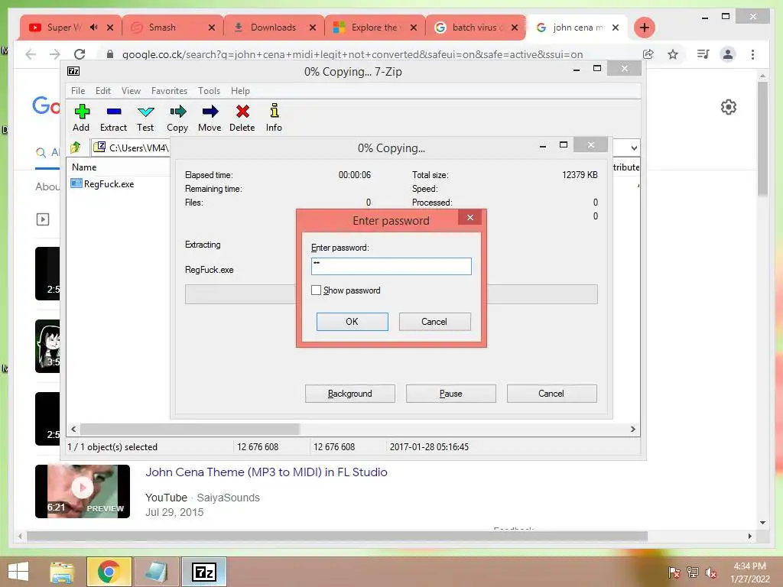Mute the Super W tab audio icon

94,28
